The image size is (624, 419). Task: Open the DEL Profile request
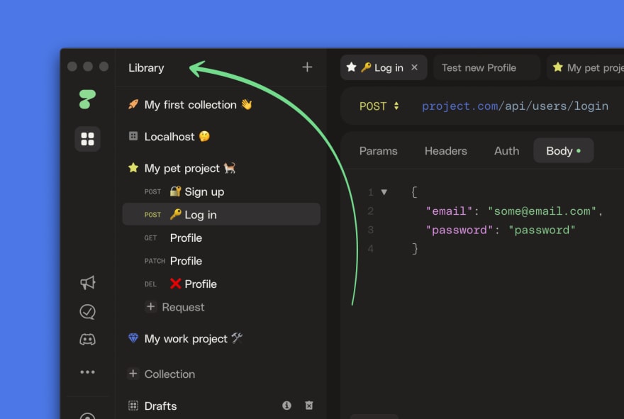tap(221, 284)
